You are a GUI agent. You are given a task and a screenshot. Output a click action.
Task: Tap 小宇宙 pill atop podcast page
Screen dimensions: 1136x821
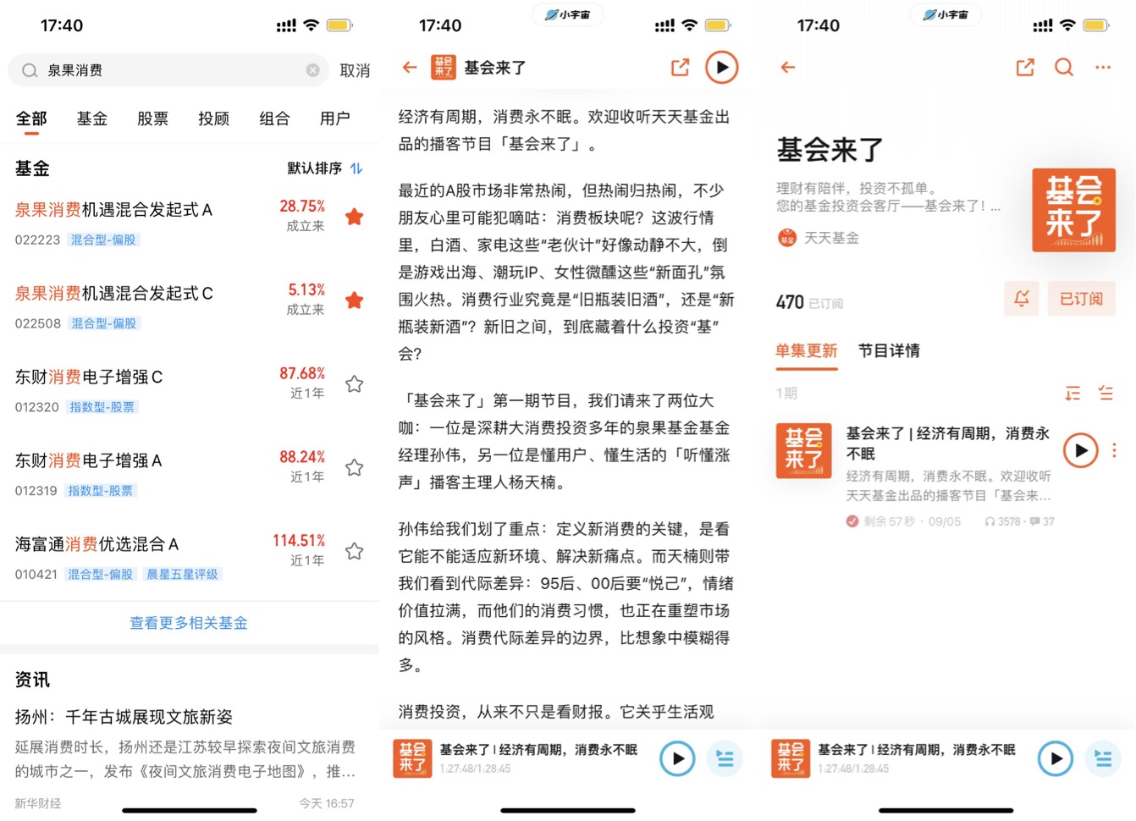(x=946, y=14)
